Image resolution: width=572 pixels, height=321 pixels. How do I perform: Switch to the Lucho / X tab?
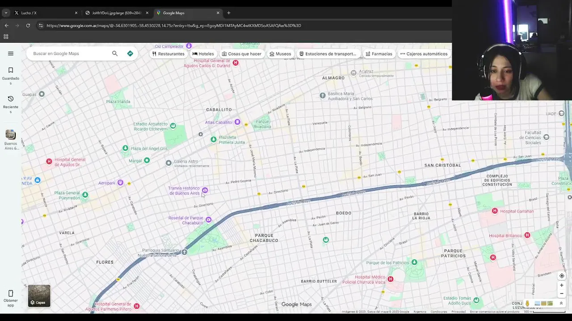coord(45,13)
